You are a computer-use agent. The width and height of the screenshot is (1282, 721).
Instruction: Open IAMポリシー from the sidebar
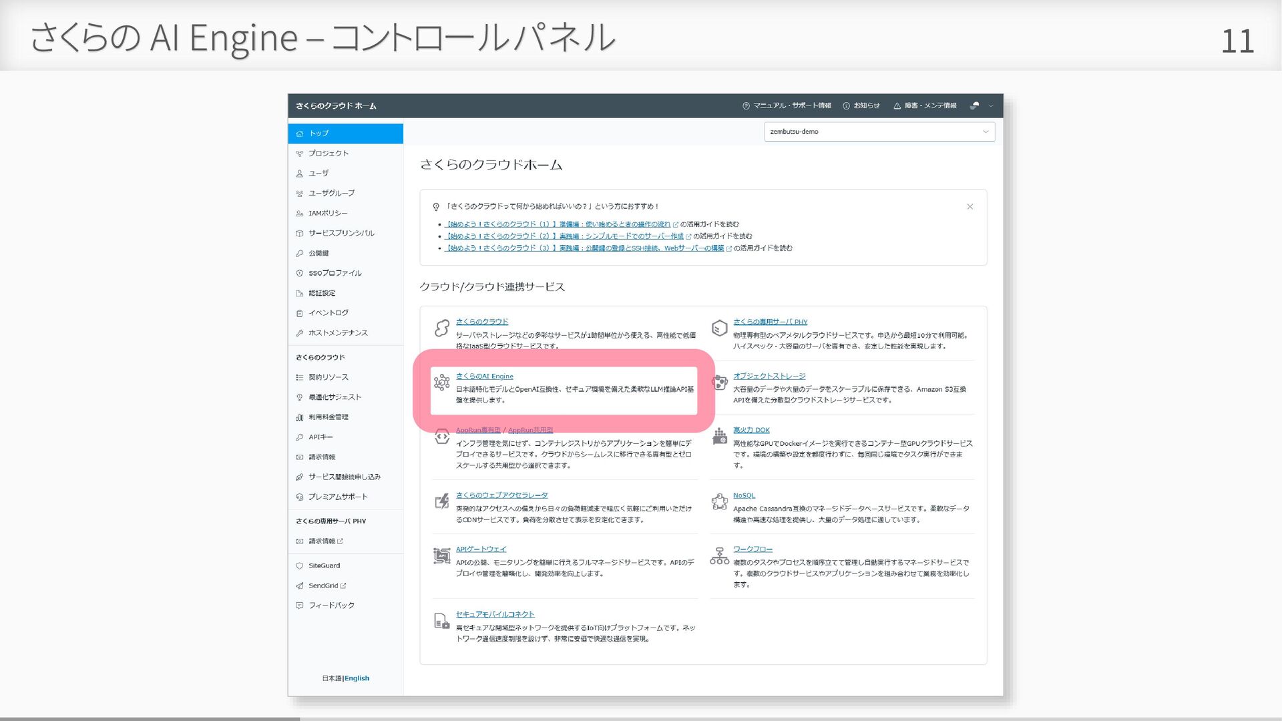point(327,213)
